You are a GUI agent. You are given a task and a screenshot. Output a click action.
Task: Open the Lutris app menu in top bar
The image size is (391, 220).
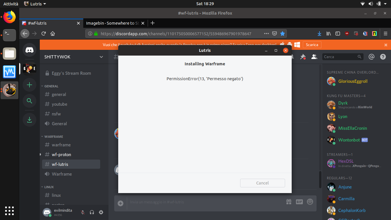point(35,4)
